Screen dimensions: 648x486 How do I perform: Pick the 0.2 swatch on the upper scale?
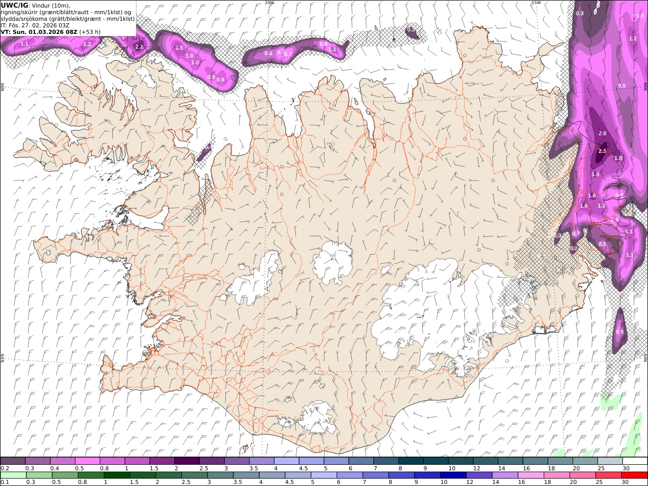point(13,461)
